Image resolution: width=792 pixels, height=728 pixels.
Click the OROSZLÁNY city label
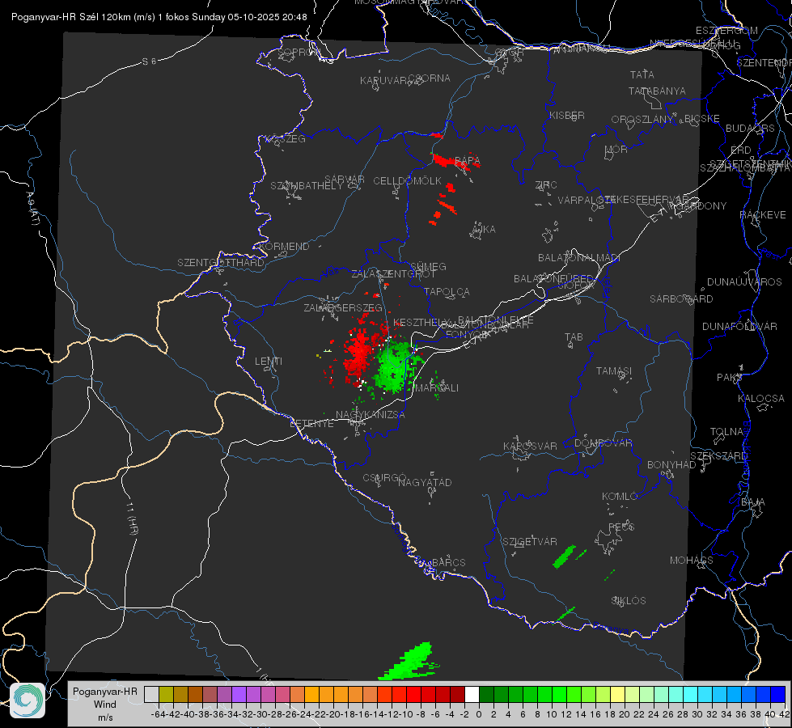click(642, 120)
